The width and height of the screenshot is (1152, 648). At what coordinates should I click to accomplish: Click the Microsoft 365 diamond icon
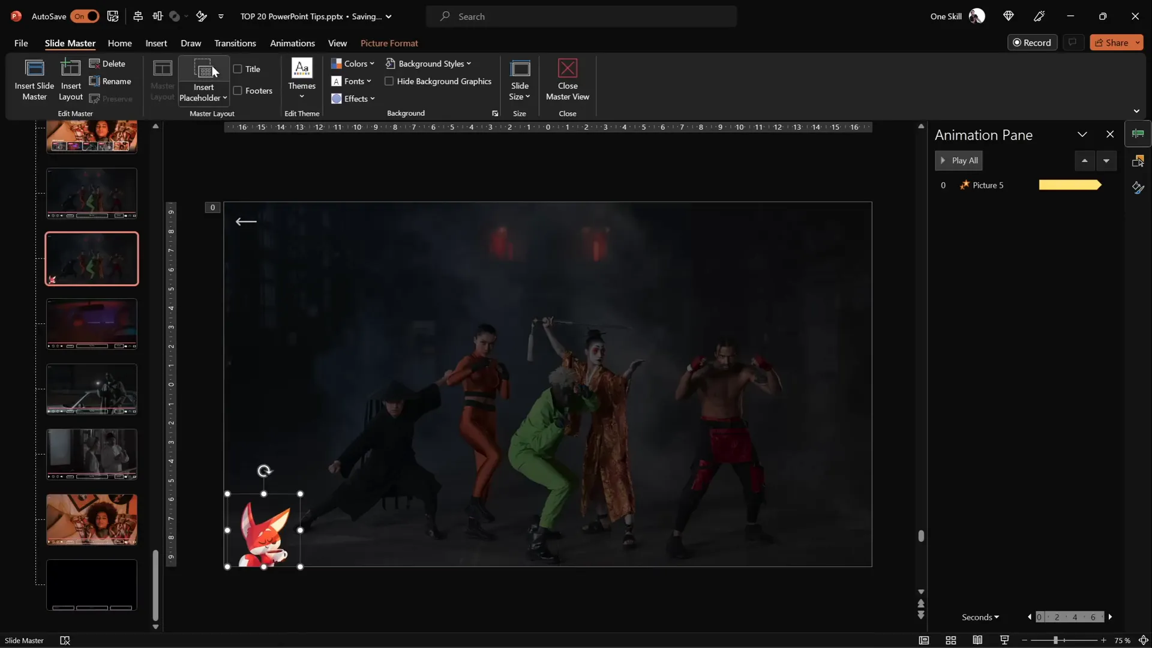click(x=1009, y=16)
